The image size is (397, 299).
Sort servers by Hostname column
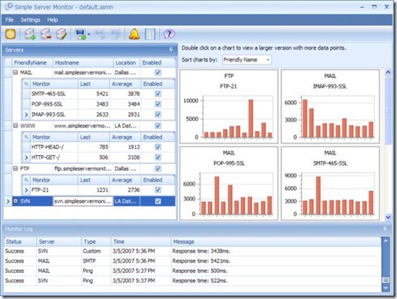(83, 62)
